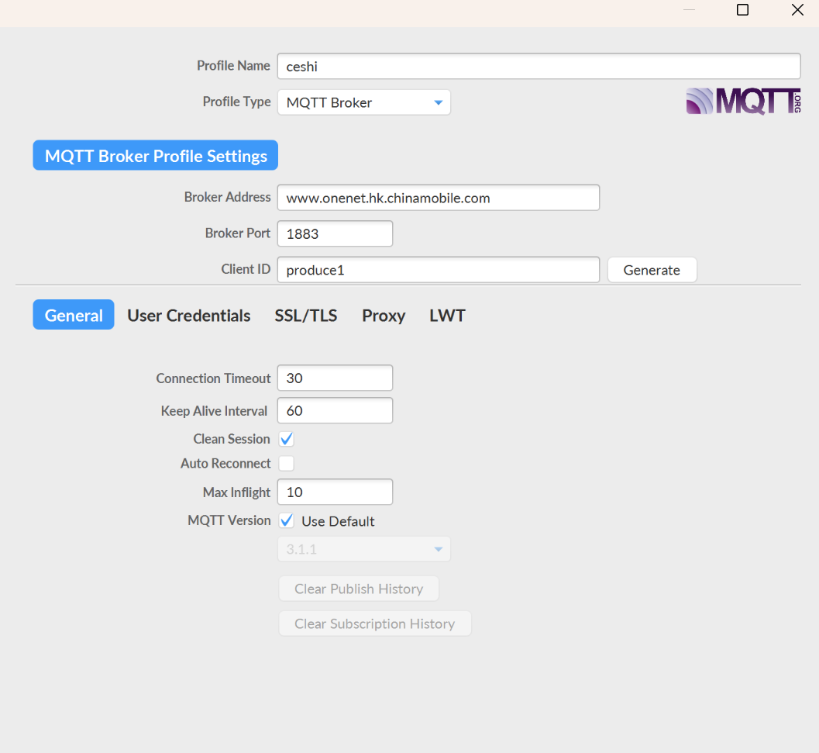Enable the Auto Reconnect checkbox
The image size is (819, 753).
click(x=286, y=463)
